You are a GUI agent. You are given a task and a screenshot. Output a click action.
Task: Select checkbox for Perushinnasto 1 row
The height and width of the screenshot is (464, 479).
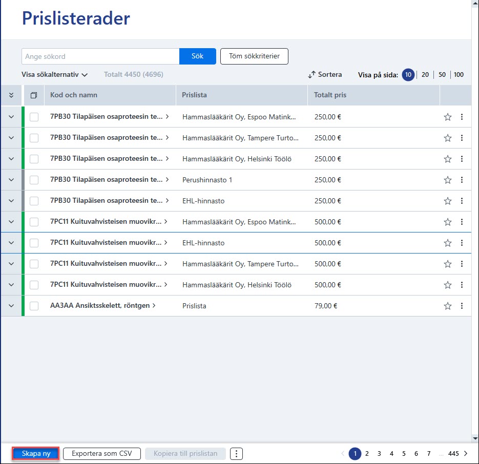34,180
